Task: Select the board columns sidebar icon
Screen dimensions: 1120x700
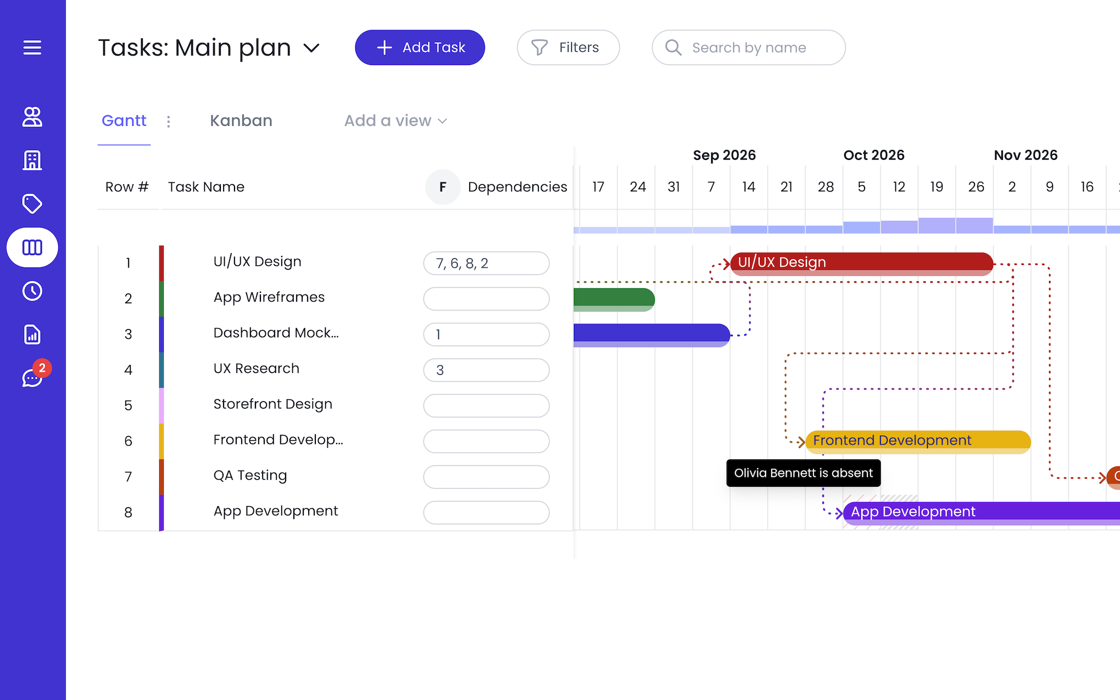Action: 32,247
